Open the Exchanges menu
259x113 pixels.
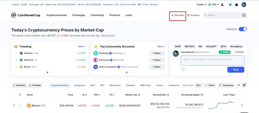point(79,15)
